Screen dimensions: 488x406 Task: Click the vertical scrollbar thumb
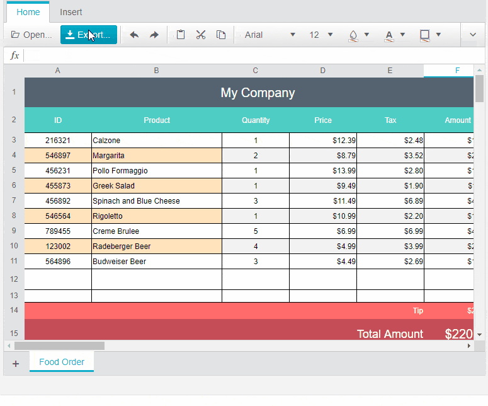(x=479, y=88)
